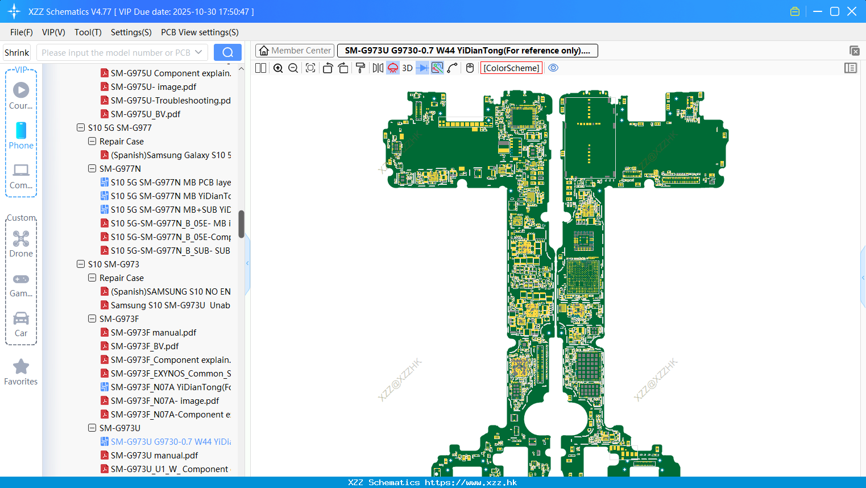
Task: Toggle the red lamp highlight tool
Action: (393, 68)
